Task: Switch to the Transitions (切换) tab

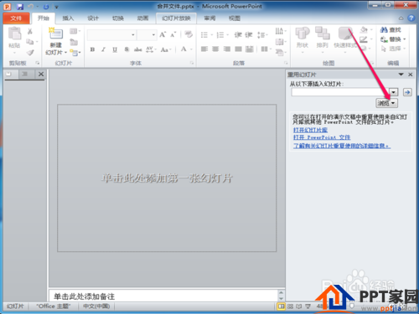Action: pyautogui.click(x=118, y=18)
